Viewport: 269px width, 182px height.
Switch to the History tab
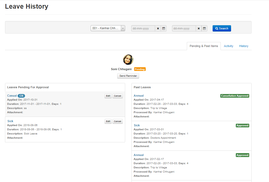tap(243, 46)
